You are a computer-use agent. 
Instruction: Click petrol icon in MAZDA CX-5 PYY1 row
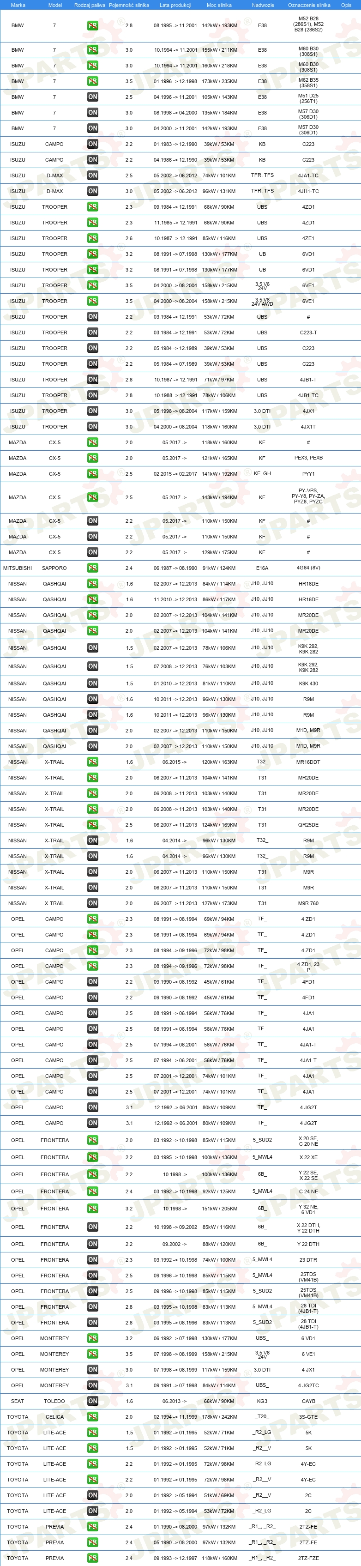(92, 473)
